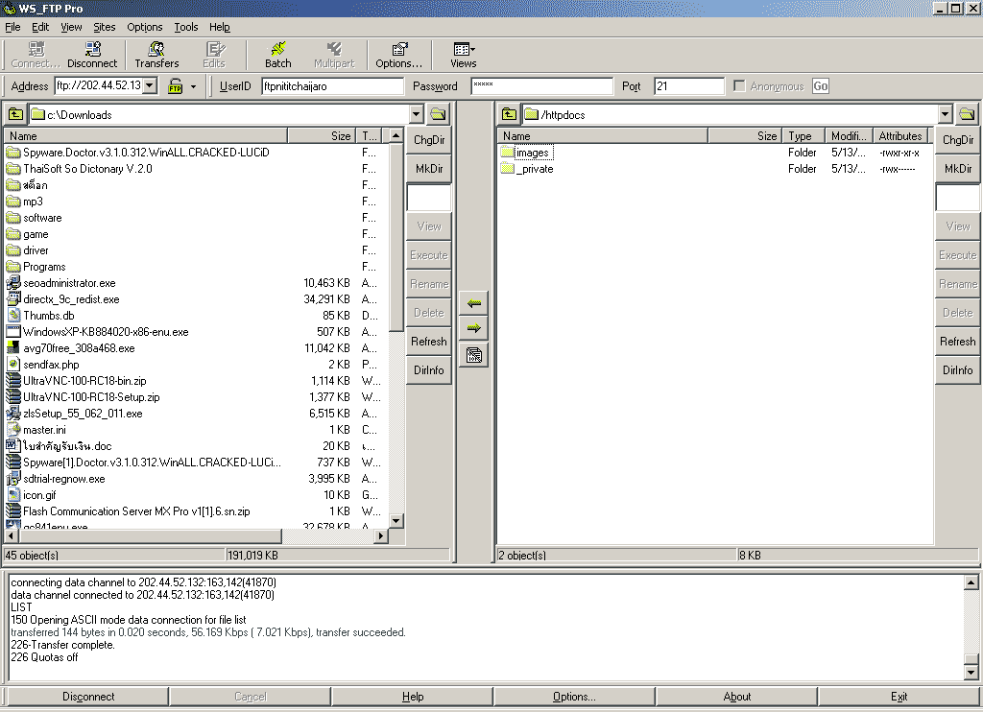Click the local pane ChgDir button
Viewport: 983px width, 712px height.
429,140
